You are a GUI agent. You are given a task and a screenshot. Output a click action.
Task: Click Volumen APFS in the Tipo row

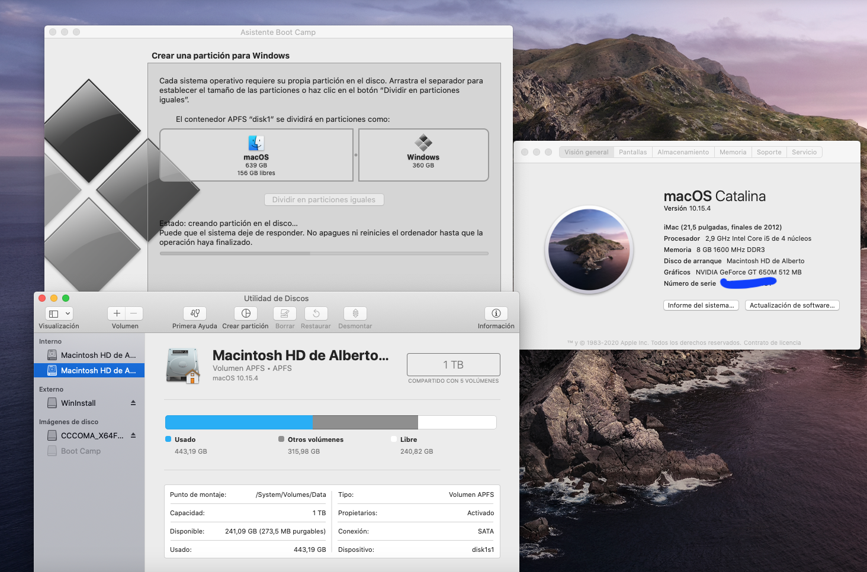[471, 495]
